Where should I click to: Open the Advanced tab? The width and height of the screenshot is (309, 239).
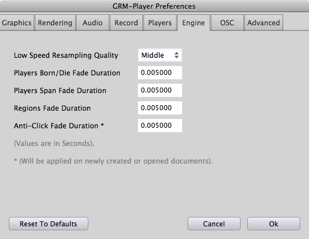264,23
